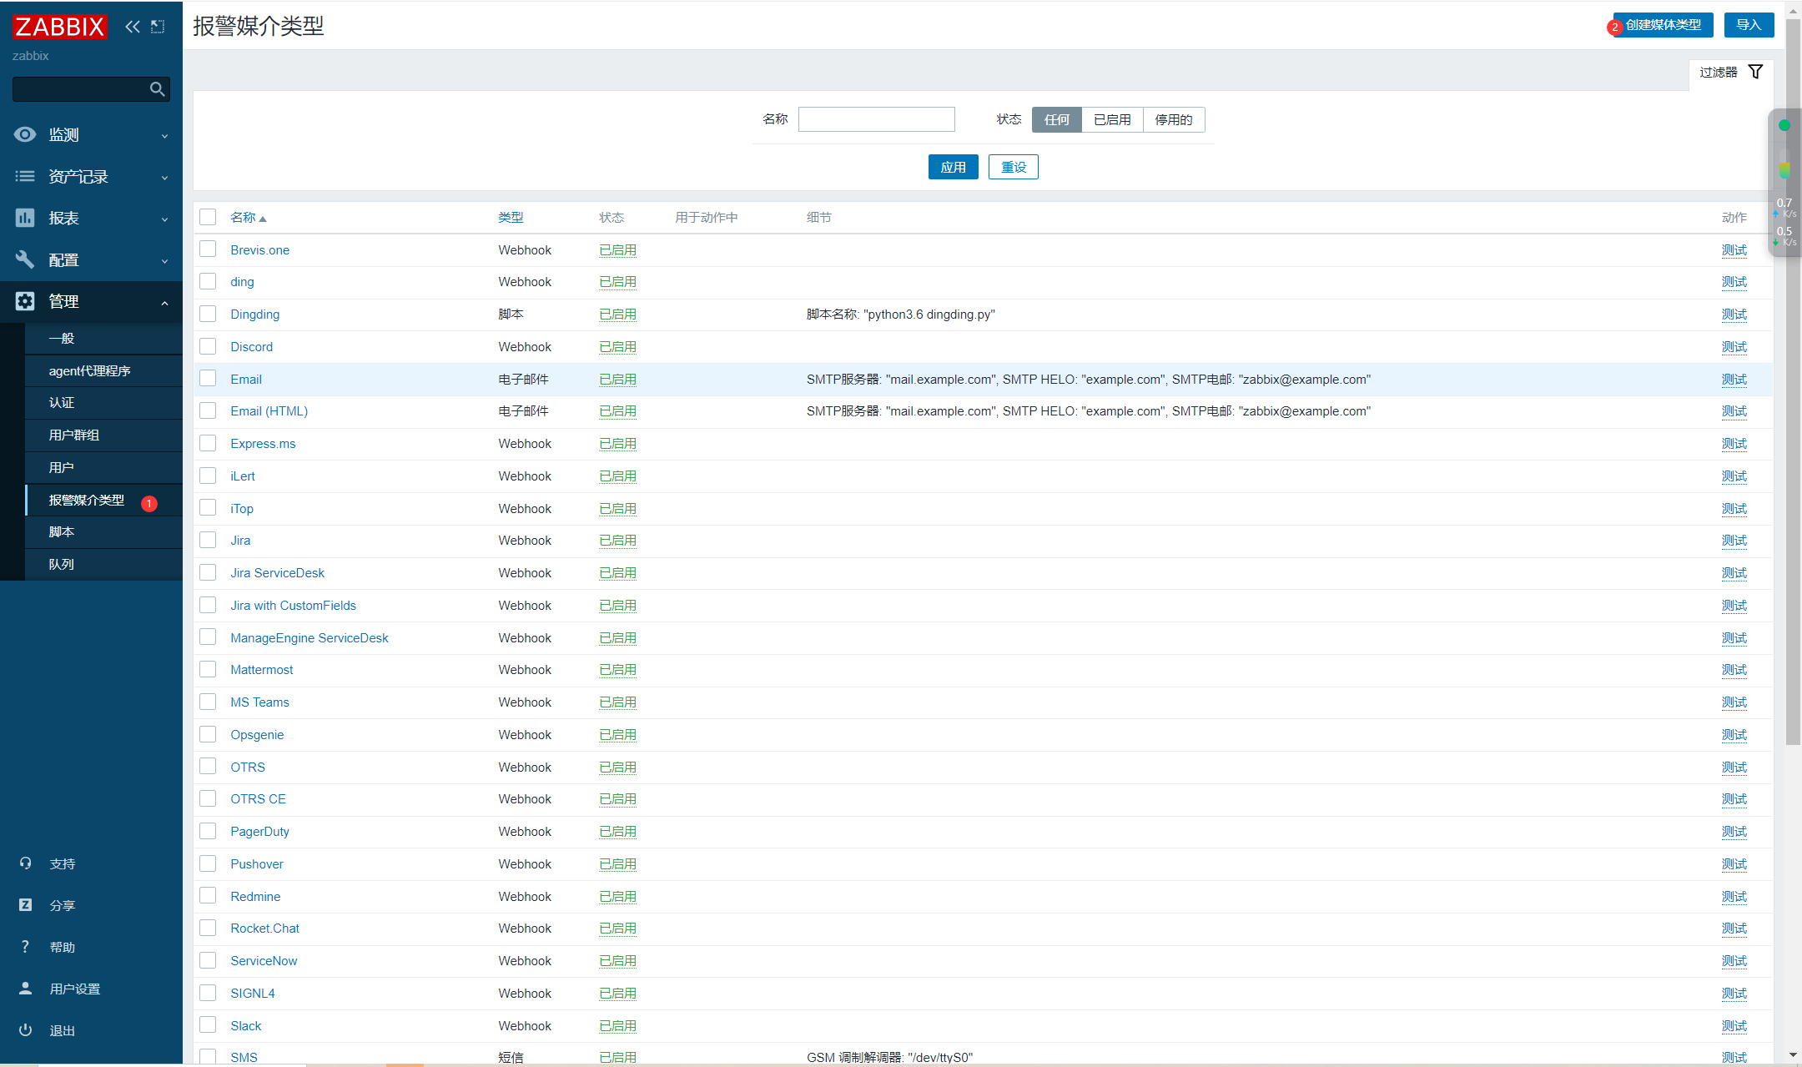Screen dimensions: 1802x1067
Task: Check the Dingding row checkbox
Action: [208, 314]
